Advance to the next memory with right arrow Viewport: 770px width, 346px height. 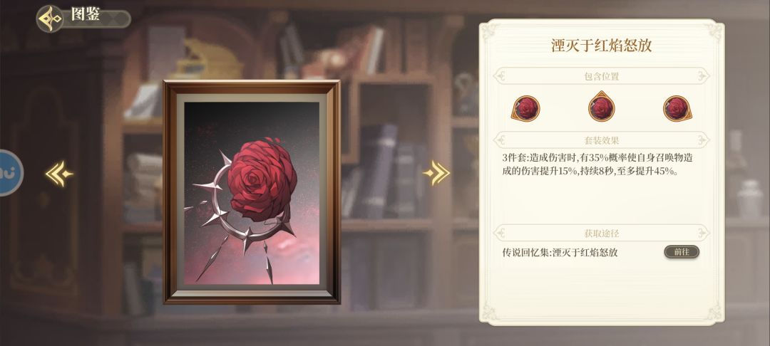[436, 173]
